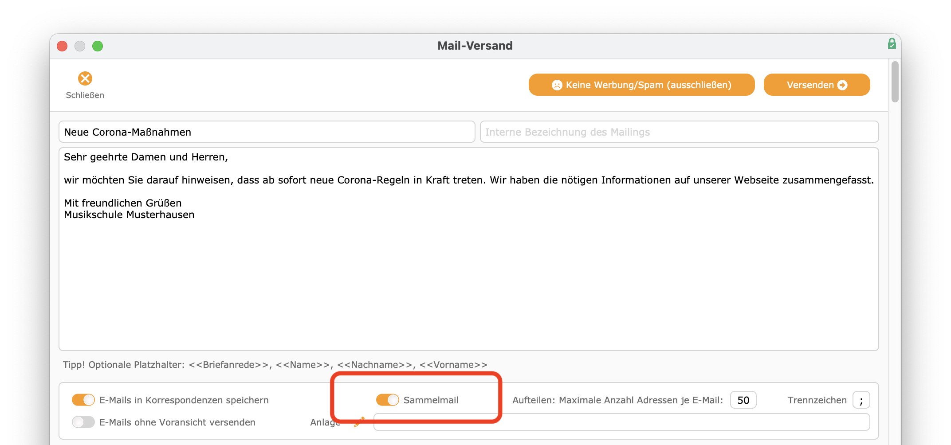Click the Anlage attachment path field

(x=621, y=422)
